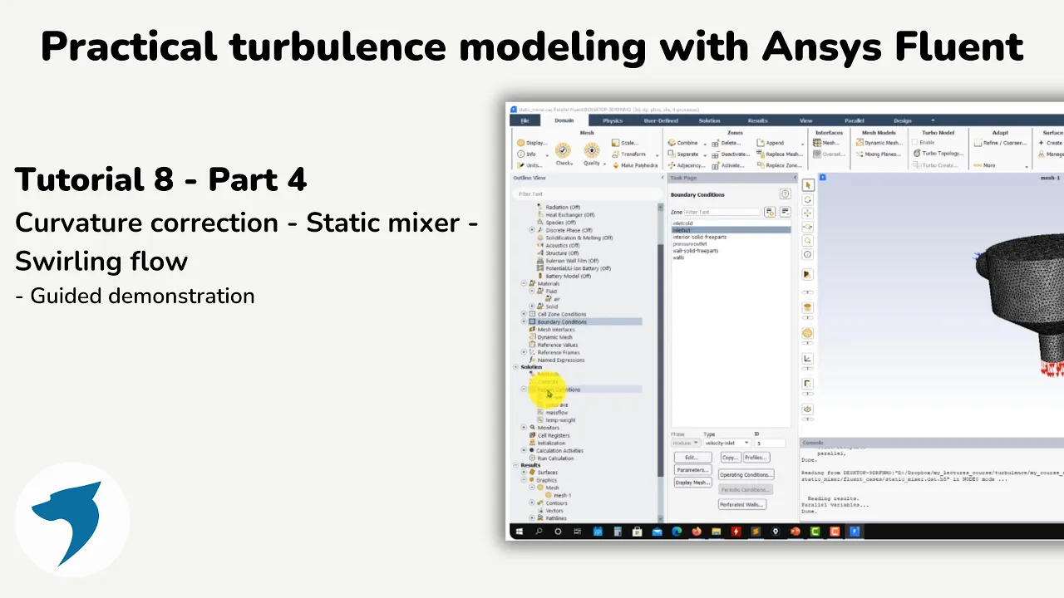The height and width of the screenshot is (598, 1064).
Task: Select the pointer tool in graphics toolbar
Action: coord(808,185)
